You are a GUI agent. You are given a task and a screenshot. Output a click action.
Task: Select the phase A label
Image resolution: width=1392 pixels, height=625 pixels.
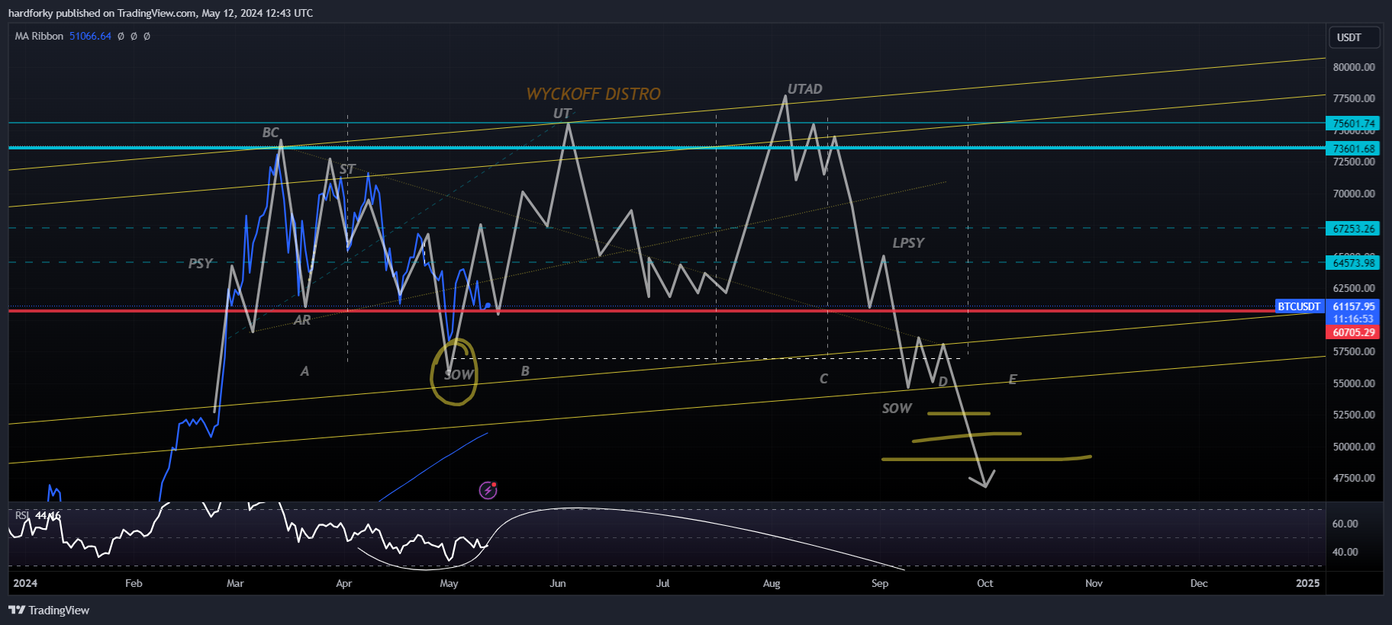(304, 371)
